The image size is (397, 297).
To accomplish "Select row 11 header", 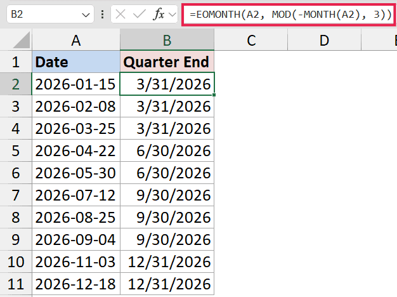I will pos(16,284).
